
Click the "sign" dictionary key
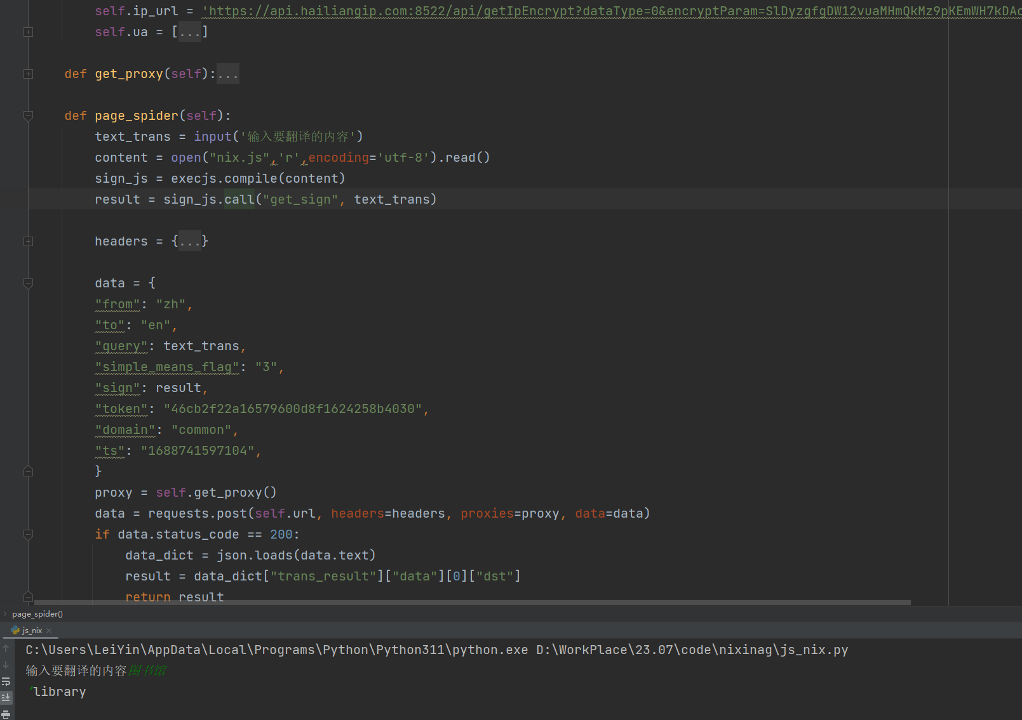[x=118, y=388]
